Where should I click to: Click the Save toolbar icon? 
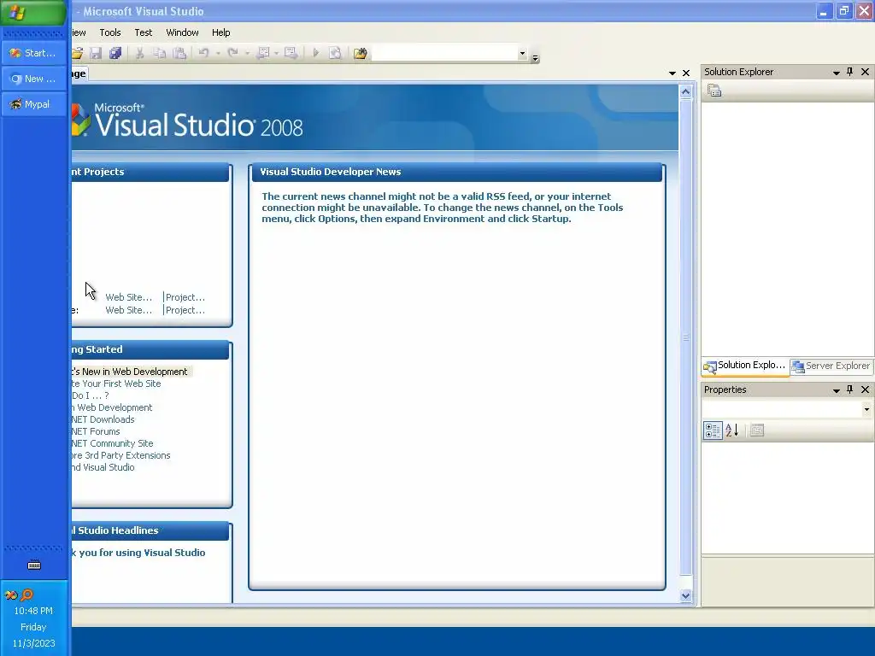[96, 53]
